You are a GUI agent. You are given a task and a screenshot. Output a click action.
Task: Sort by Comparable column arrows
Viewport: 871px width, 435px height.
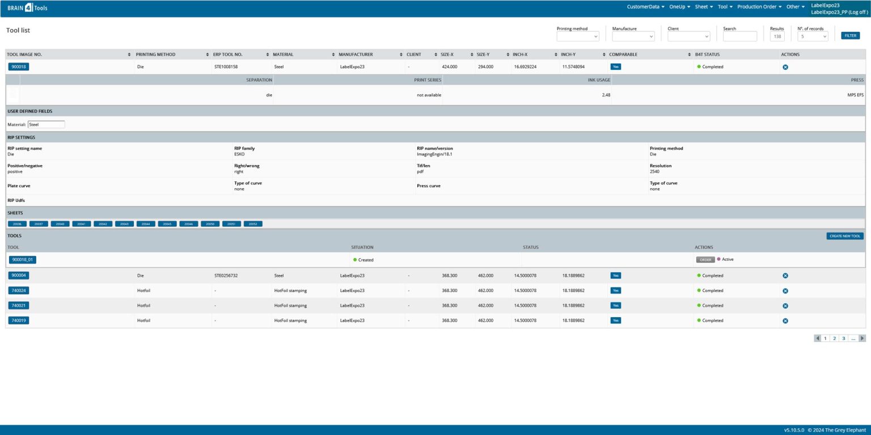tap(690, 54)
